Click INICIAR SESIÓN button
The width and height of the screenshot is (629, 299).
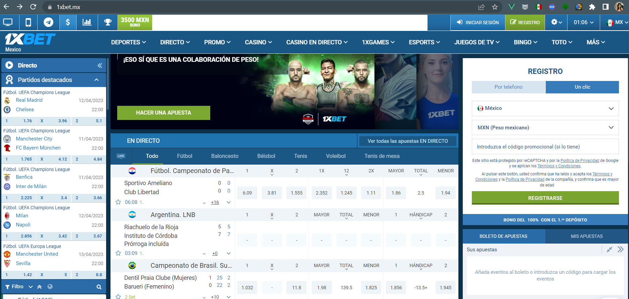click(478, 23)
